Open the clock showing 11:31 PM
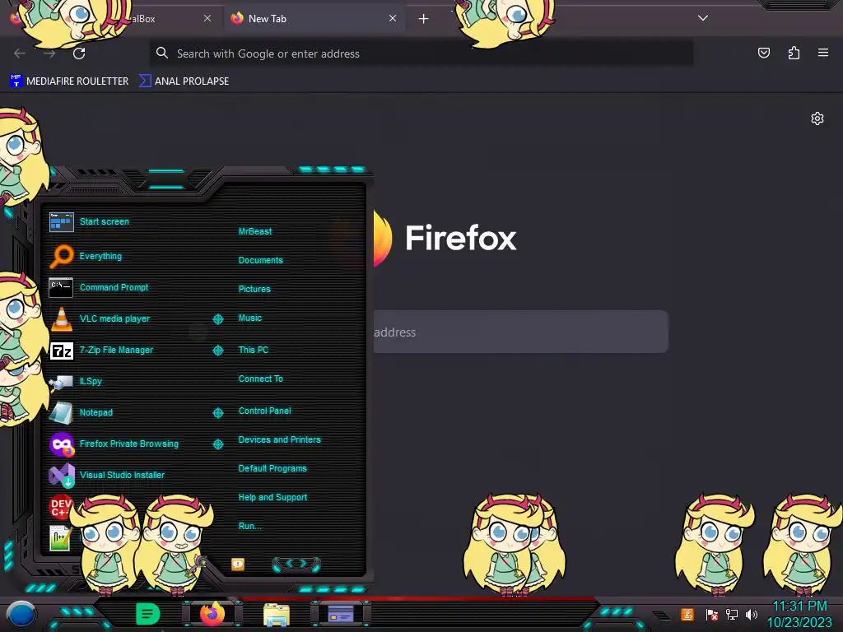Viewport: 843px width, 632px height. click(x=799, y=614)
